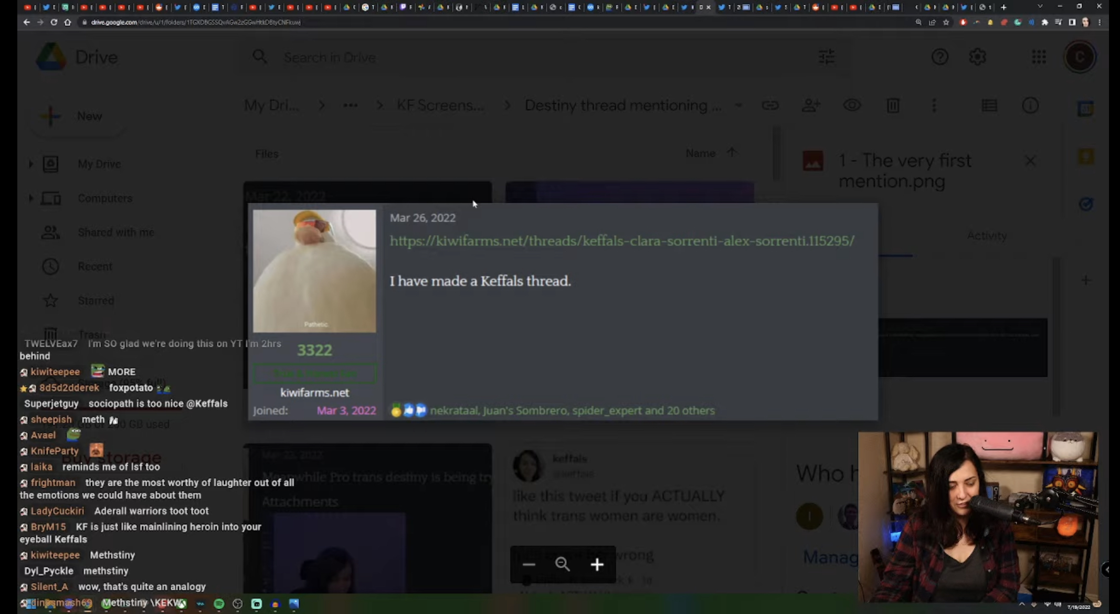Click Share this page icon in address bar
This screenshot has height=614, width=1120.
(932, 22)
